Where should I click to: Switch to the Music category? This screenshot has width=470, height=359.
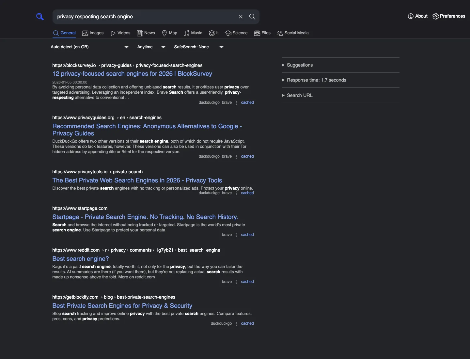tap(193, 33)
